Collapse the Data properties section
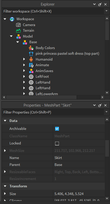Screen dimensions: 110x204 (x=5, y=121)
